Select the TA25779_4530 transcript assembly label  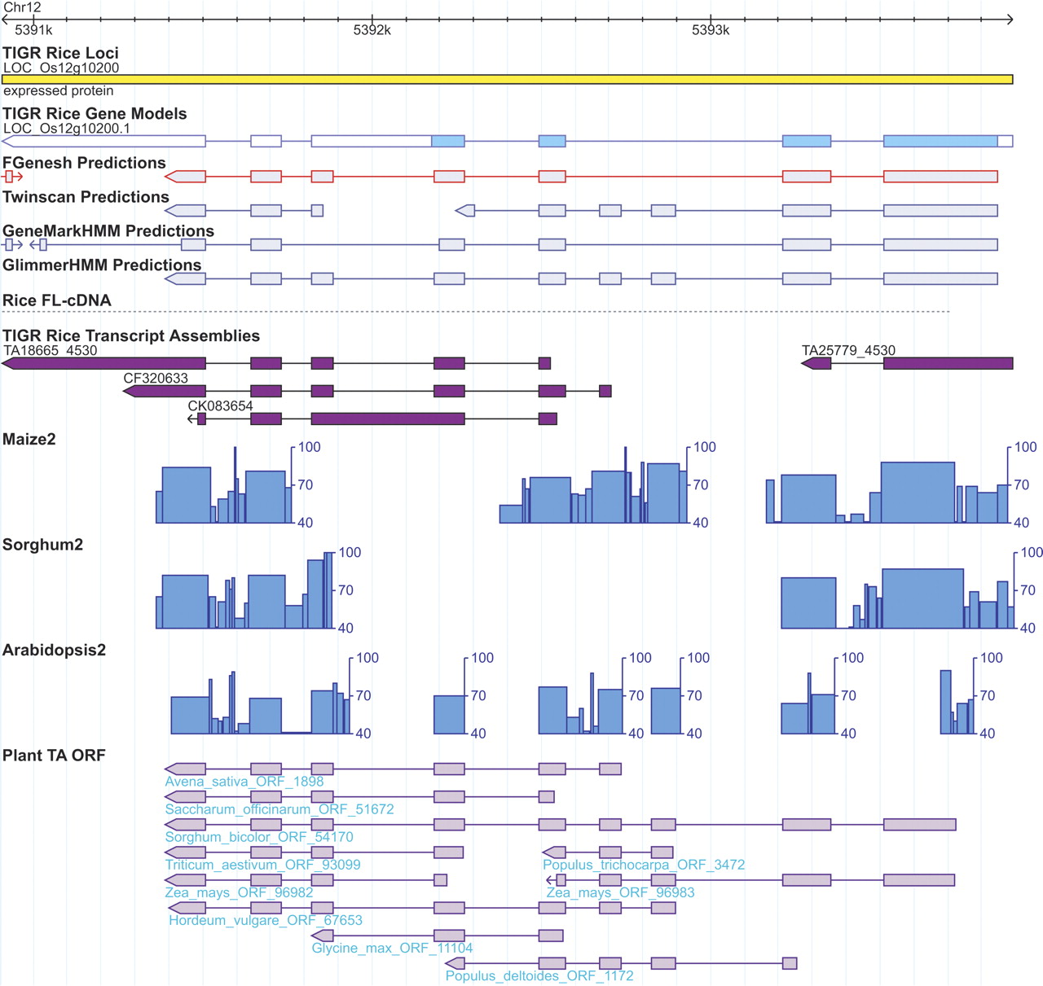tap(848, 350)
